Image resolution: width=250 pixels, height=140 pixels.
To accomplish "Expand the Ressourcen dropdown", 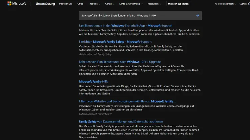I will coord(154,4).
